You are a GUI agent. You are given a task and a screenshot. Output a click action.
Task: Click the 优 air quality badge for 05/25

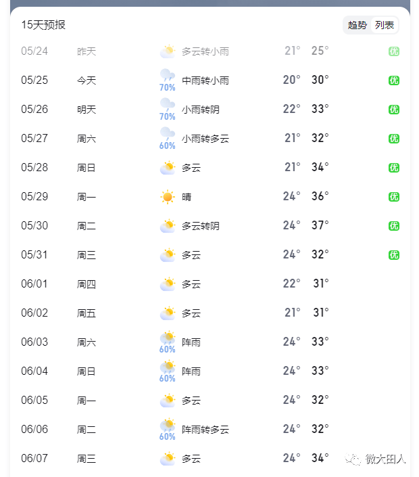[394, 81]
